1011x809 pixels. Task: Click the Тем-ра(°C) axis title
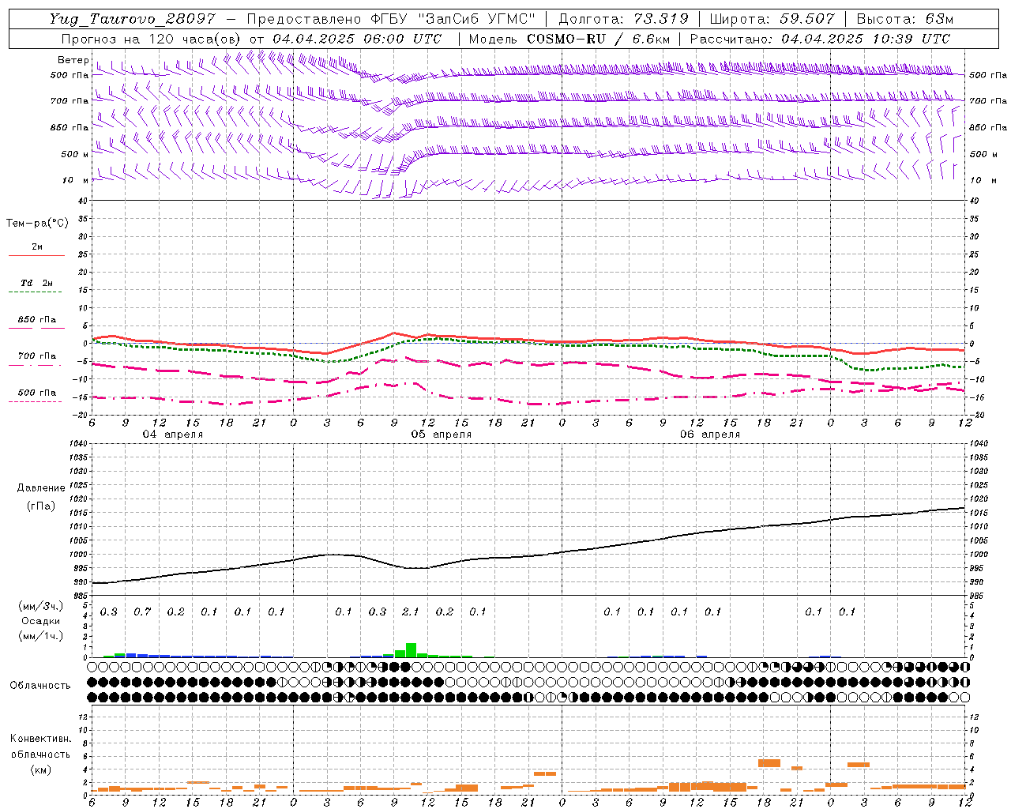click(37, 224)
